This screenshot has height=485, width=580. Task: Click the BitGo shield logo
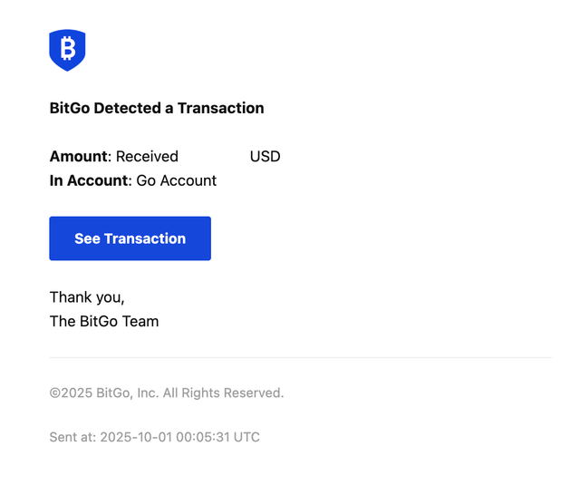[x=67, y=50]
